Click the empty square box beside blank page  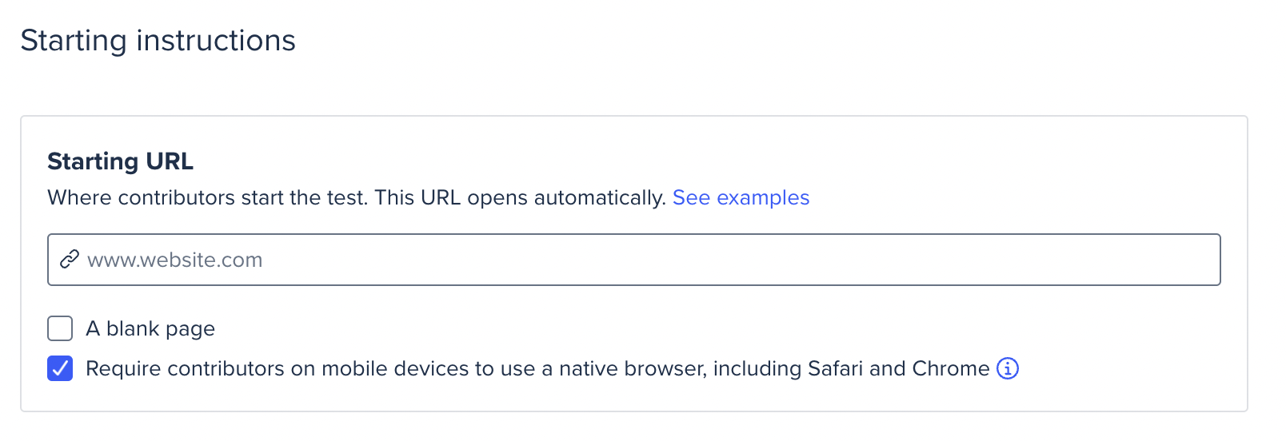click(x=60, y=328)
